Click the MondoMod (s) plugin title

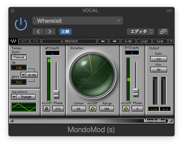coord(91,129)
